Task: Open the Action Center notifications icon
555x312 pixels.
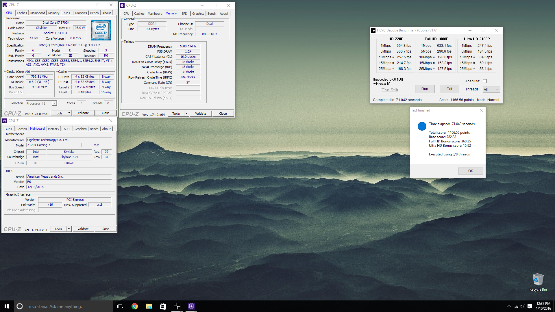Action: pos(530,306)
